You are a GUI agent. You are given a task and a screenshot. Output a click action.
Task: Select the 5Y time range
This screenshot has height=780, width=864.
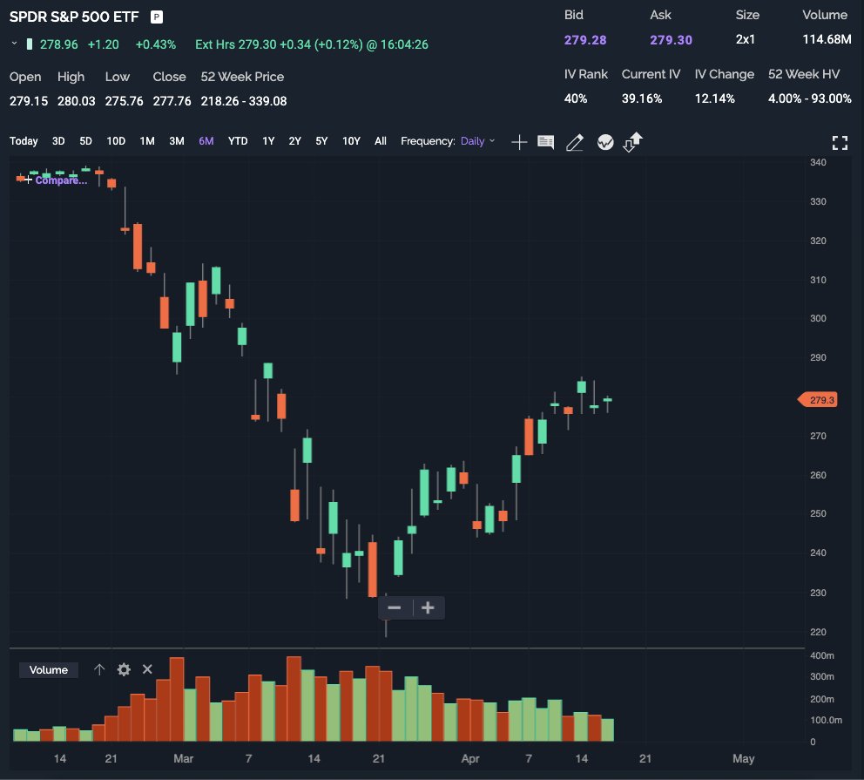point(321,141)
